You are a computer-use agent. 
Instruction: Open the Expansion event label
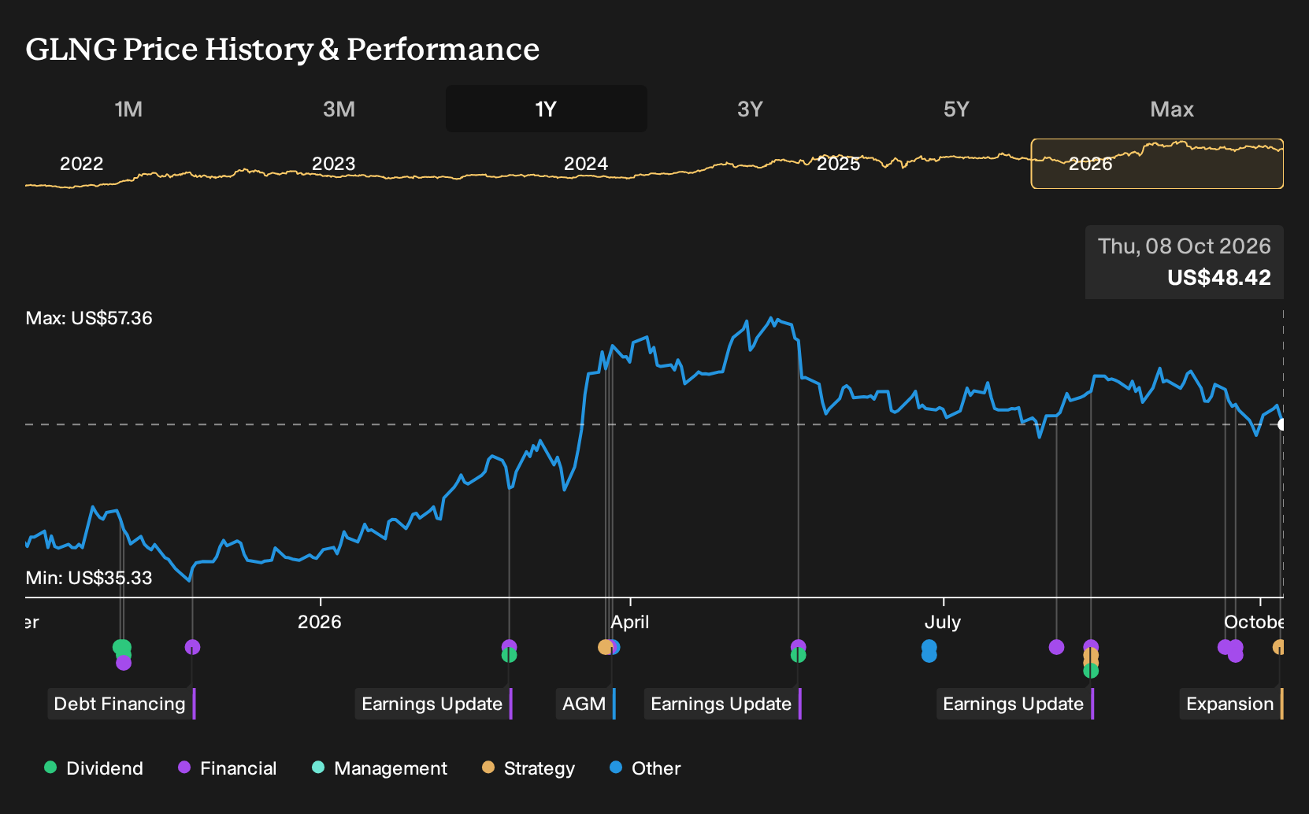click(x=1229, y=704)
